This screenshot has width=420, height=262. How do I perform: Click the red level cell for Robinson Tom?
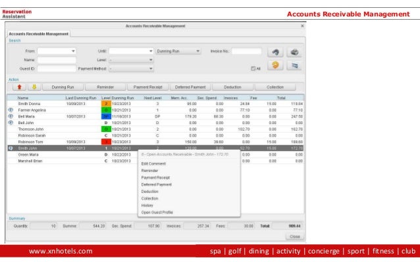[106, 142]
